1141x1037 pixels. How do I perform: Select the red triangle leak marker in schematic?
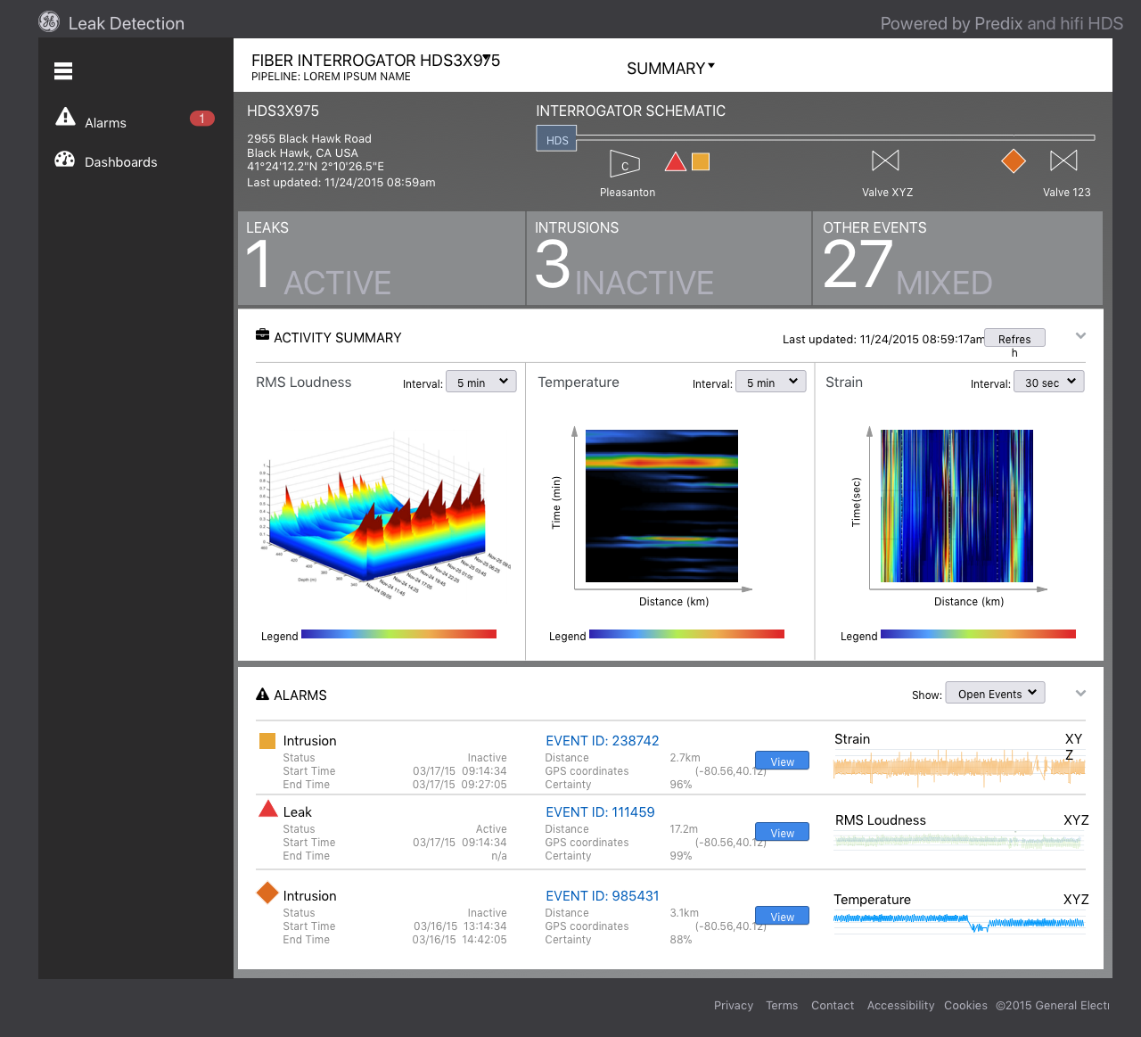[676, 161]
